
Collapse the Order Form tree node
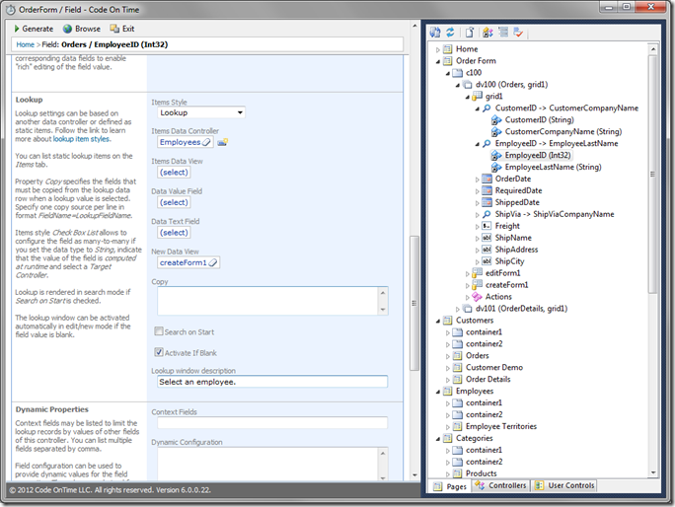438,61
